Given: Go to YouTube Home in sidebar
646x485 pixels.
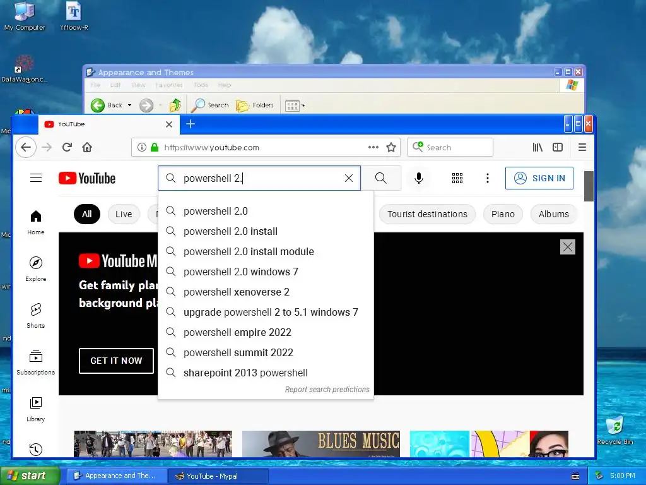Looking at the screenshot, I should pos(36,223).
